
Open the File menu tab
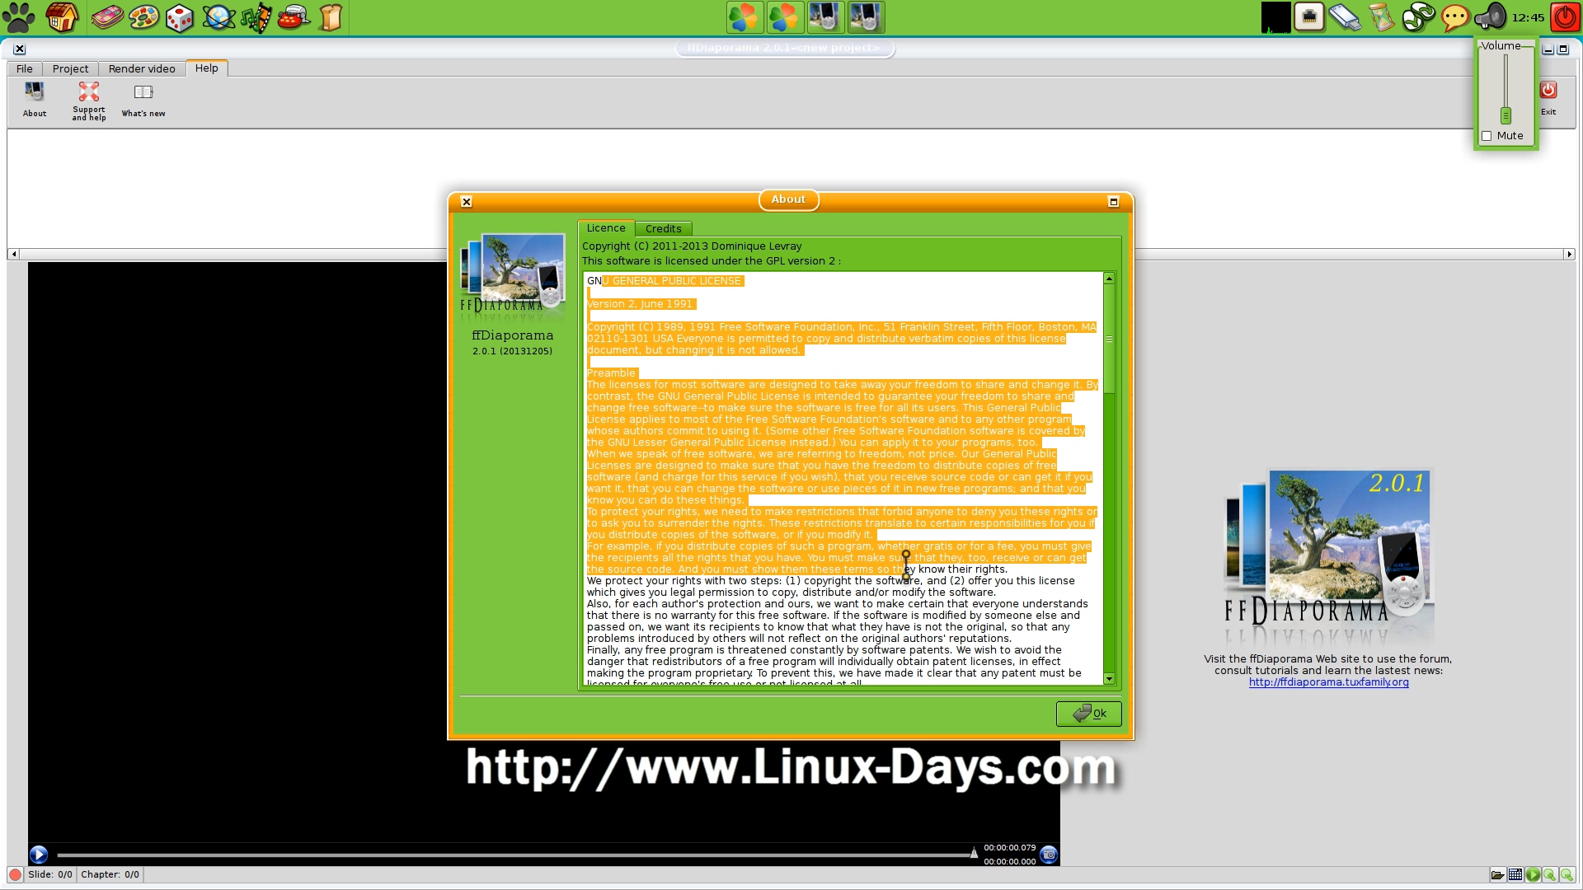click(x=25, y=69)
